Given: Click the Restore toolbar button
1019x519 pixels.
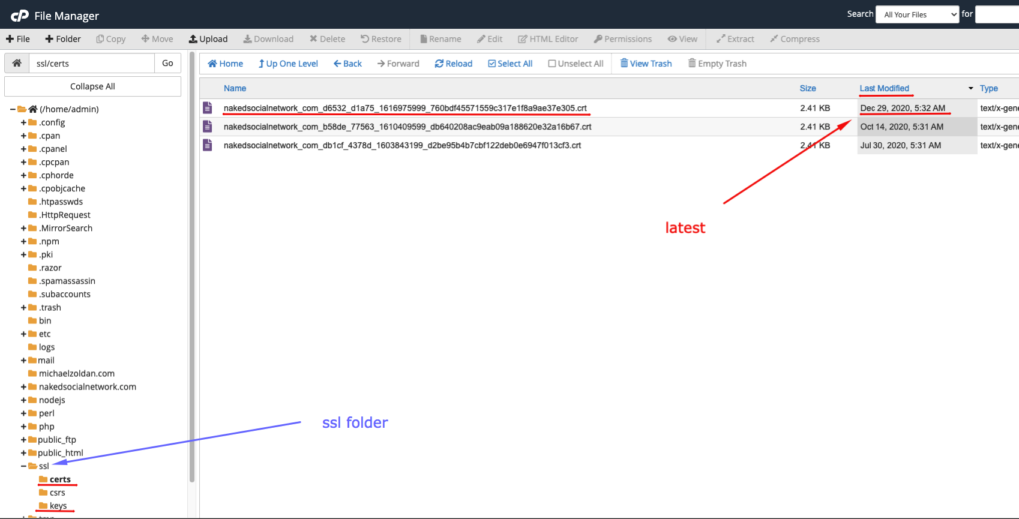Looking at the screenshot, I should click(381, 39).
